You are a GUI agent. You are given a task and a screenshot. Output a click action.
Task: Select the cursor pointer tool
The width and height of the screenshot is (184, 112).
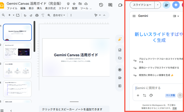click(x=96, y=15)
